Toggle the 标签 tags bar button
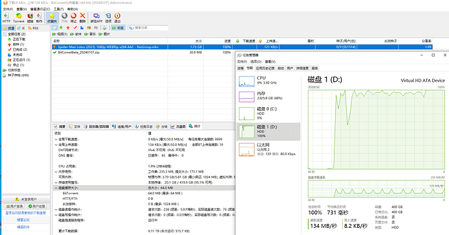 click(x=118, y=28)
